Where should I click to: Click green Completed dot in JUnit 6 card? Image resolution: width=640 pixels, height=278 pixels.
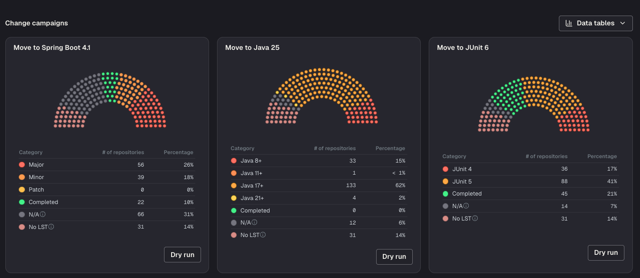pyautogui.click(x=445, y=194)
